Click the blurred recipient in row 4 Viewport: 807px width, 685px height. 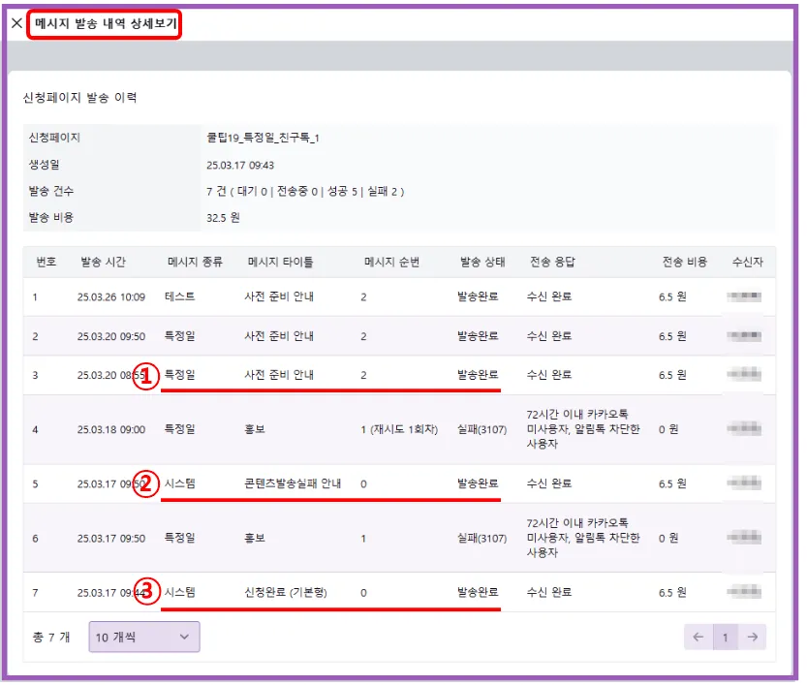coord(744,428)
